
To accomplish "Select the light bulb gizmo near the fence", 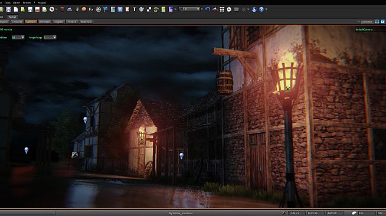I will coord(181,156).
